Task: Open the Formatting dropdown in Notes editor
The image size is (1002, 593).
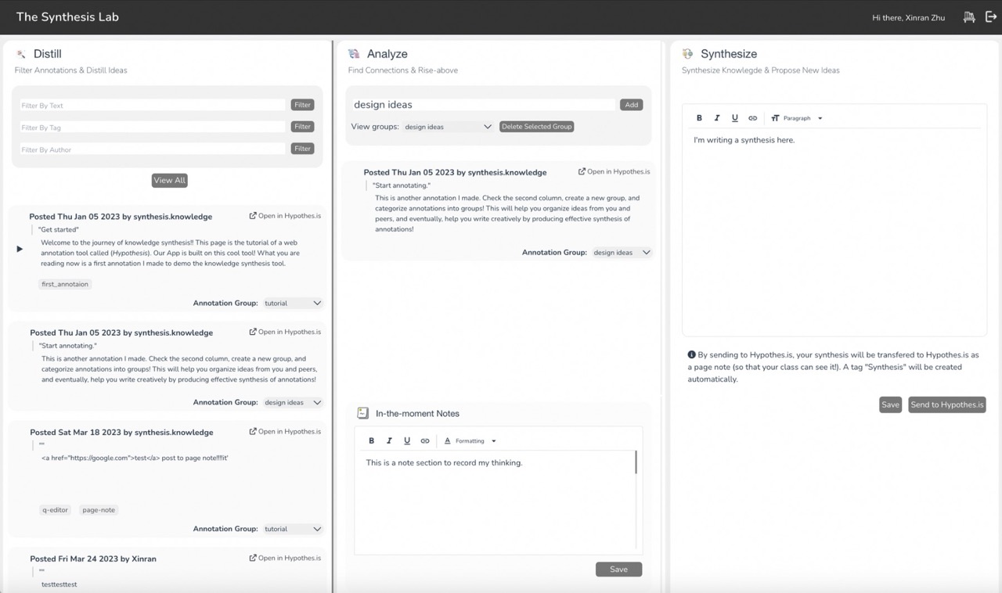Action: click(470, 440)
